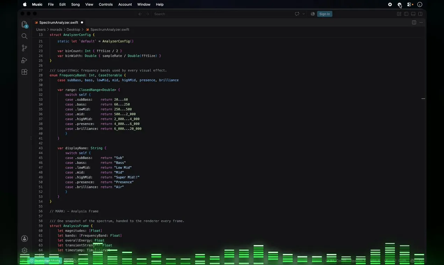Click the binWidth variable on line 24

[x=73, y=56]
